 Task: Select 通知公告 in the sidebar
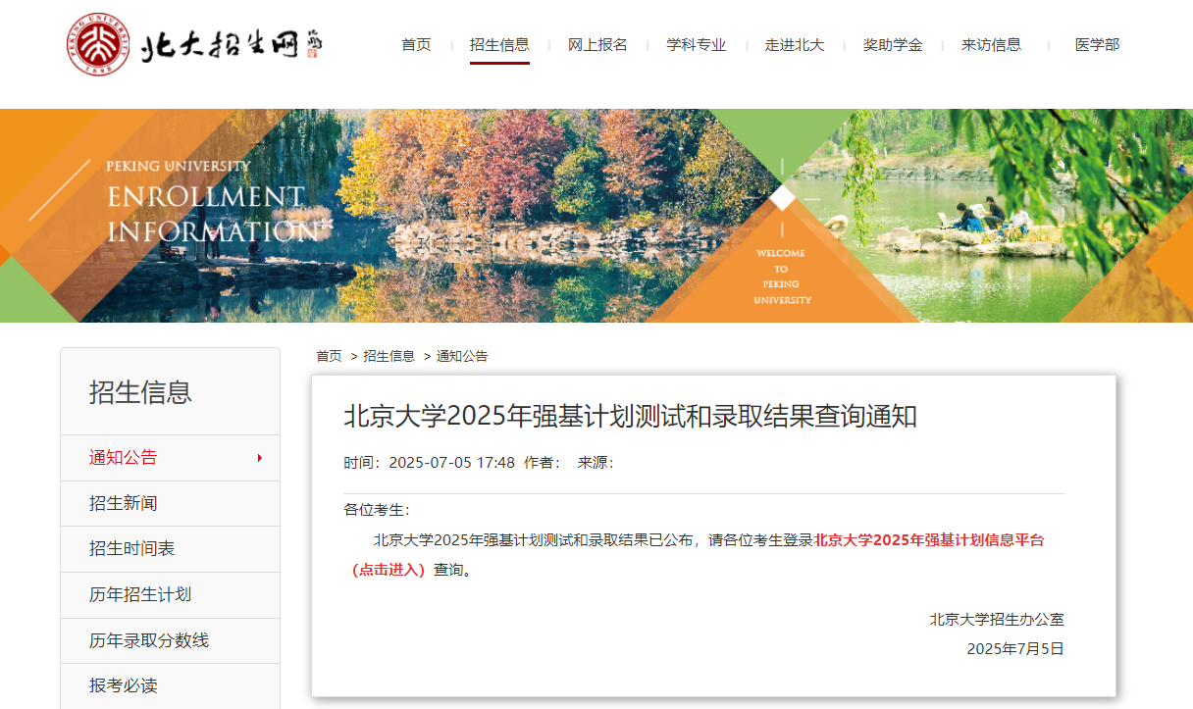[124, 458]
